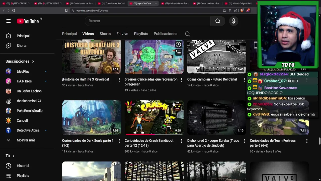This screenshot has width=321, height=181.
Task: Open Dishonored 2 Logro Eureka thumbnail
Action: (x=217, y=118)
